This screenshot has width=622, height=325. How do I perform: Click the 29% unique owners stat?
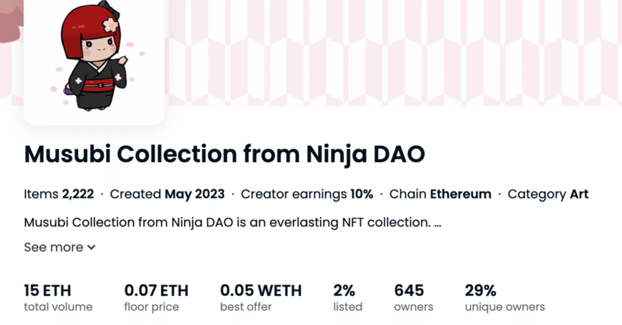point(505,298)
